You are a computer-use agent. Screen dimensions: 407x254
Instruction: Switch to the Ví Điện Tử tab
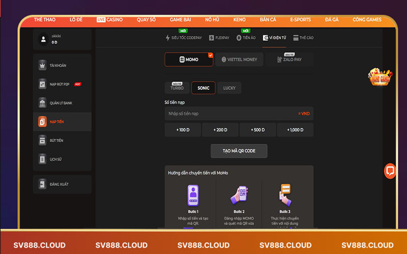(274, 38)
